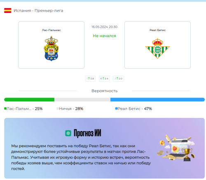Click the green legend square for Лас-Пальмас

pos(5,108)
